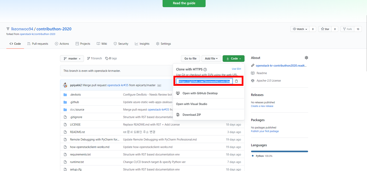Screen dimensions: 367x171
Task: Switch to the Projects tab
Action: [x=83, y=44]
